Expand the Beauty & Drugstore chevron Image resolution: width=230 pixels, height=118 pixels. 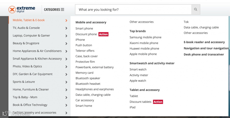[66, 44]
